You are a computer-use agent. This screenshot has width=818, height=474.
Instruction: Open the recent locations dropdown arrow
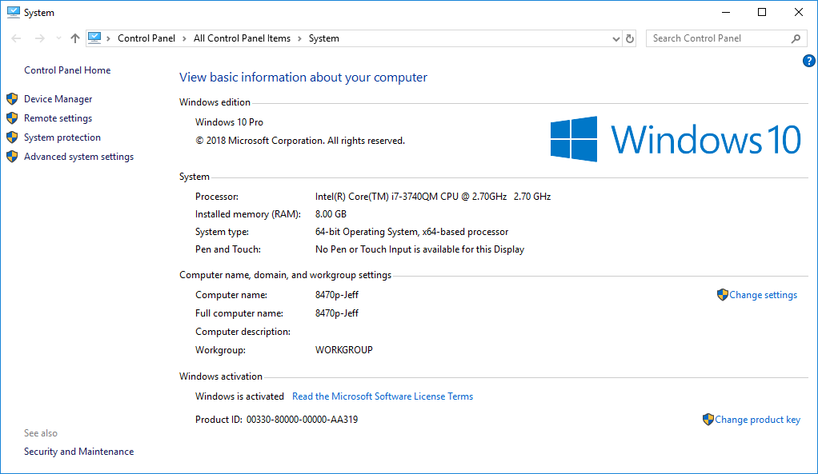point(58,38)
